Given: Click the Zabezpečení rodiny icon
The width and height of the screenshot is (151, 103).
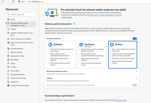Looking at the screenshot, I should point(8,56).
